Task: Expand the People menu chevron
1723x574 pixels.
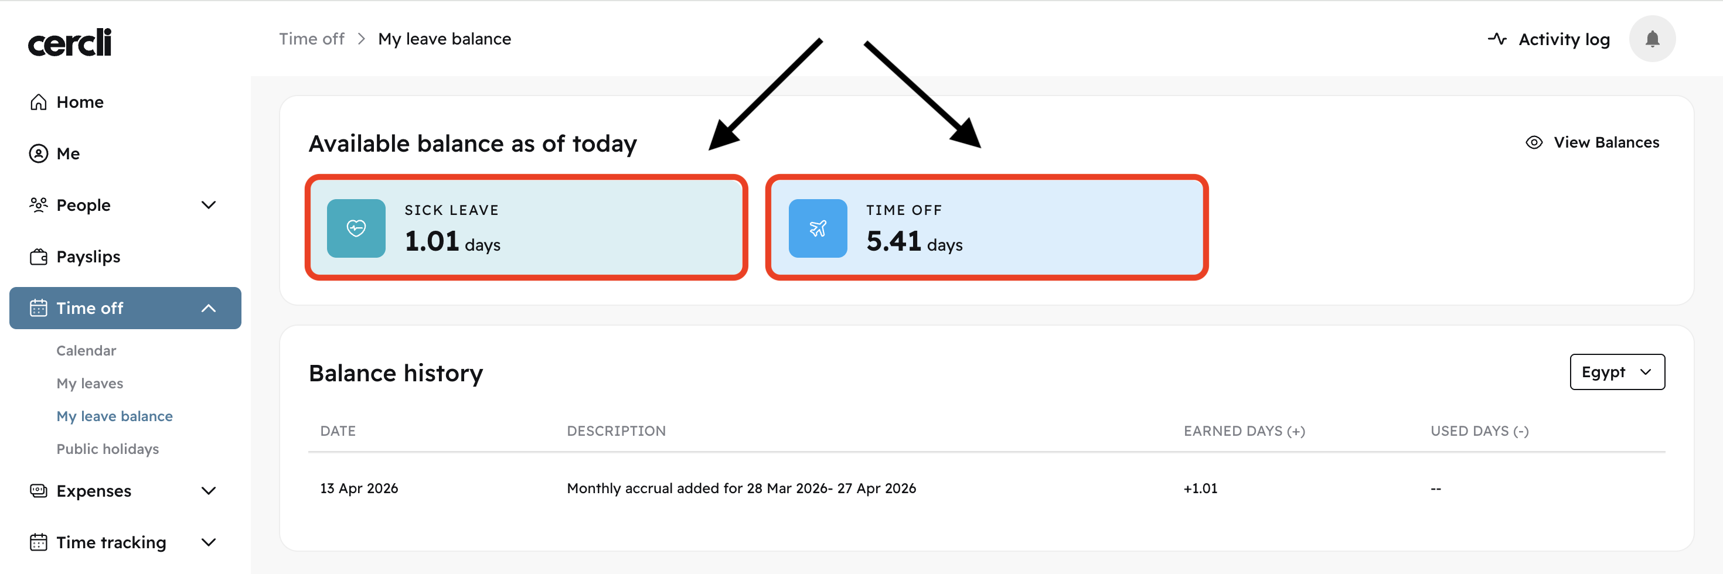Action: point(209,205)
